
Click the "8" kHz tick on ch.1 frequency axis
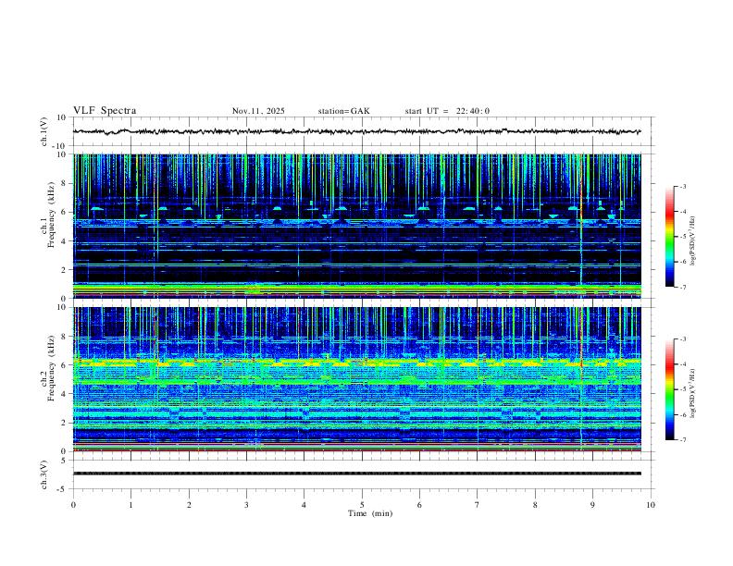[65, 183]
